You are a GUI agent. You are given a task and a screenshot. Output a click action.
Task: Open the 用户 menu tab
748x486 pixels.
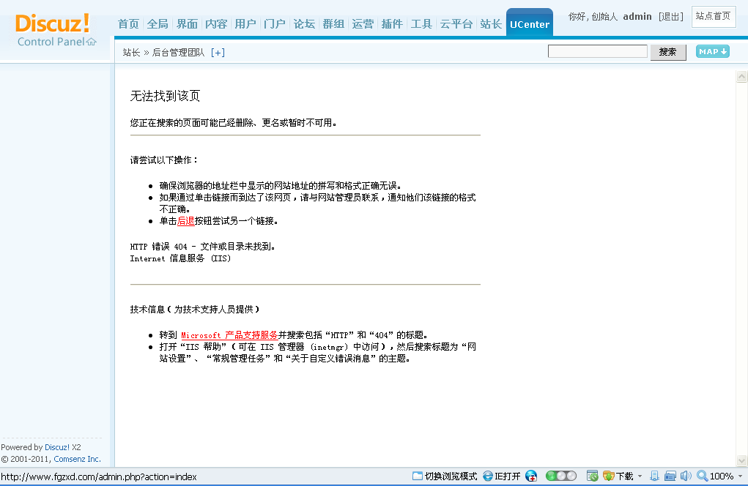245,24
